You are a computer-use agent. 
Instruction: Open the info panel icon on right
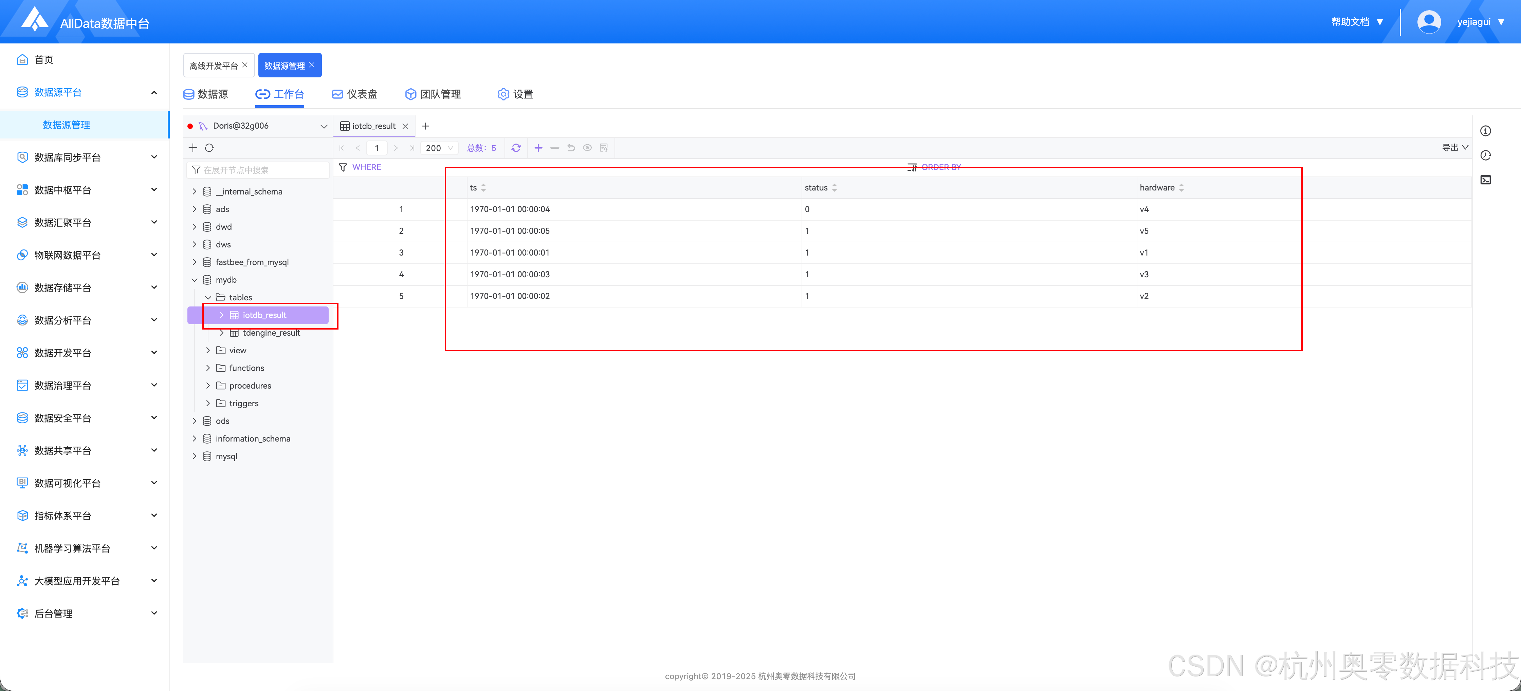pyautogui.click(x=1486, y=131)
